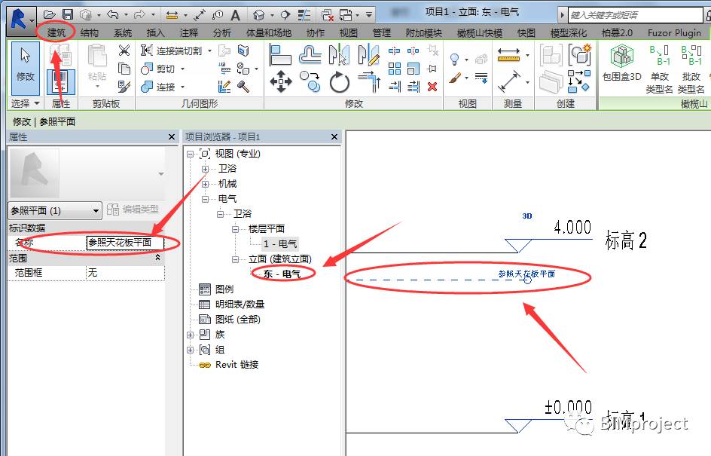The image size is (711, 456).
Task: Click Close Hidden Windows icon
Action: click(x=327, y=15)
